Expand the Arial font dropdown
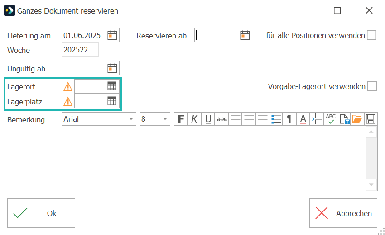385x235 pixels. (x=131, y=119)
